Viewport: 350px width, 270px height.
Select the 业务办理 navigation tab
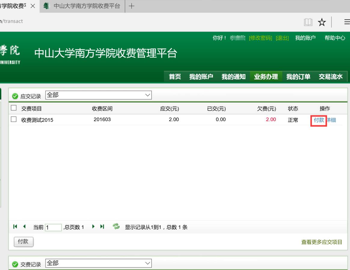[266, 77]
